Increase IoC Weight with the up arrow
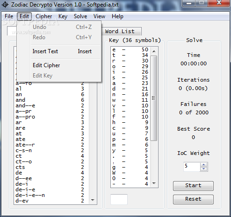231x217 pixels. pos(204,164)
